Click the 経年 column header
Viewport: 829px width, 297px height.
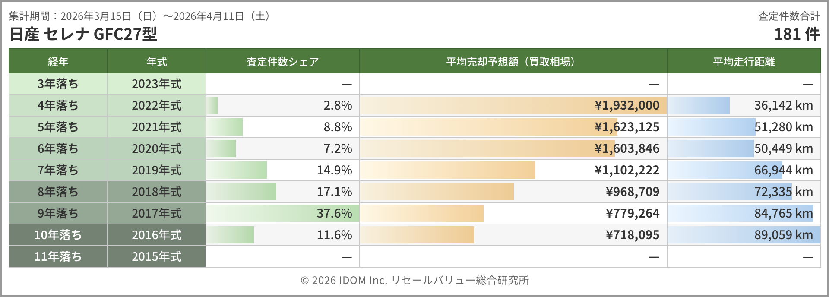(x=58, y=62)
